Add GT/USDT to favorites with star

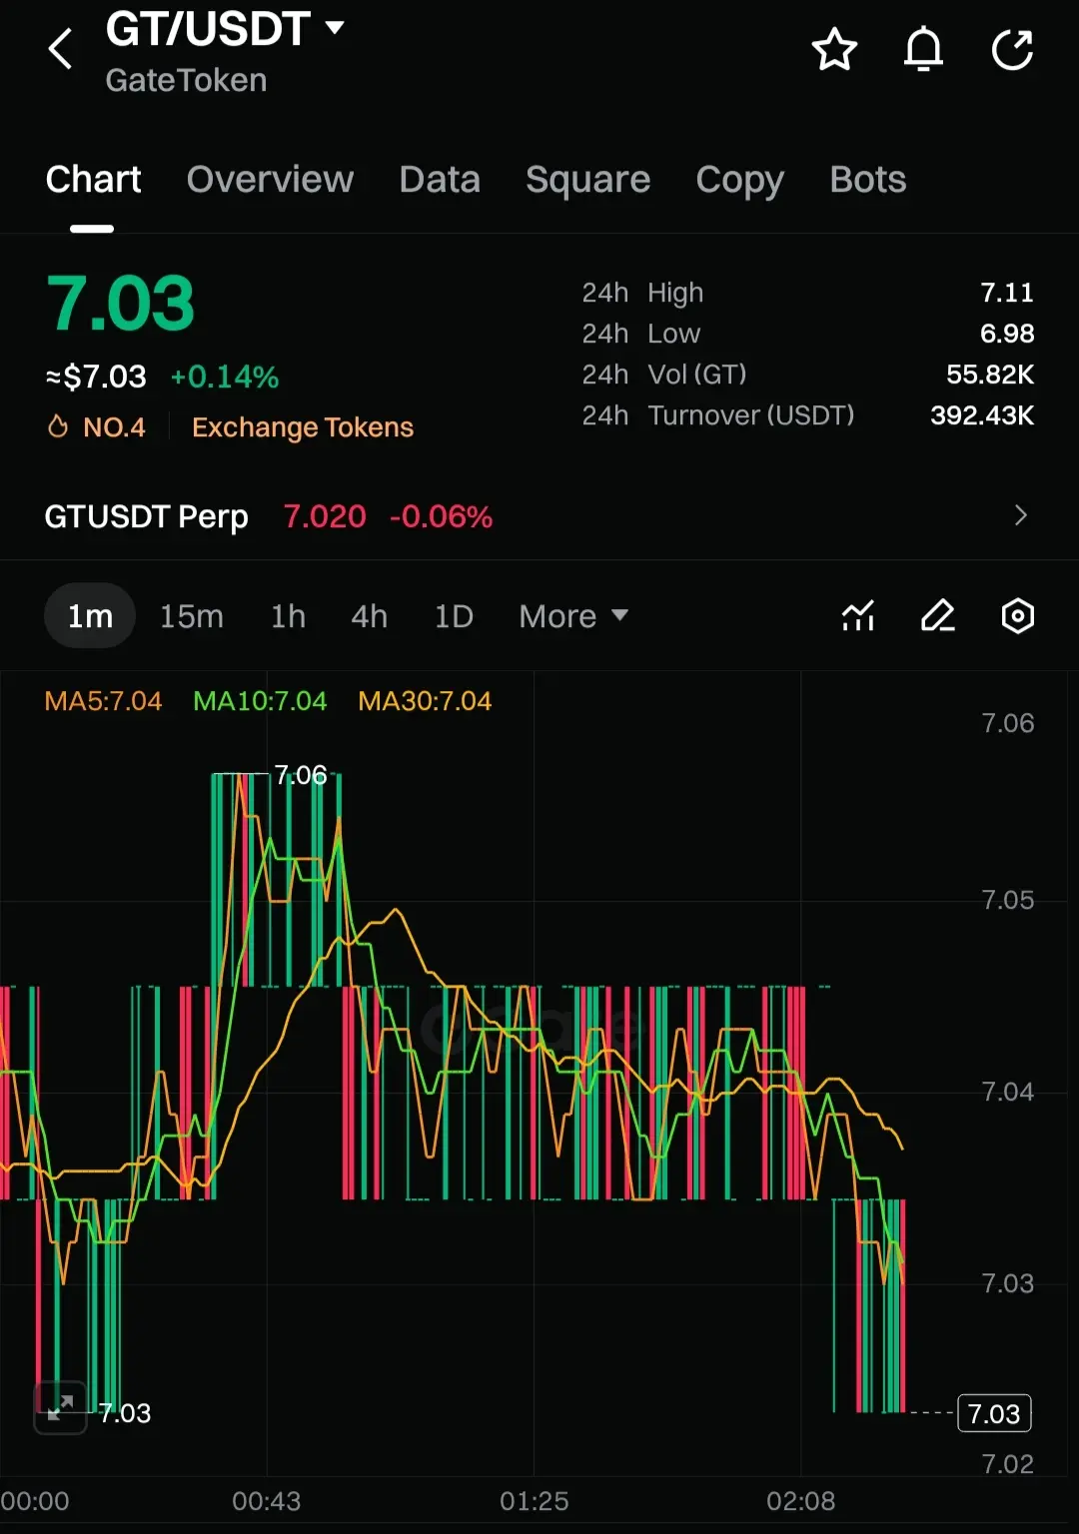click(834, 49)
